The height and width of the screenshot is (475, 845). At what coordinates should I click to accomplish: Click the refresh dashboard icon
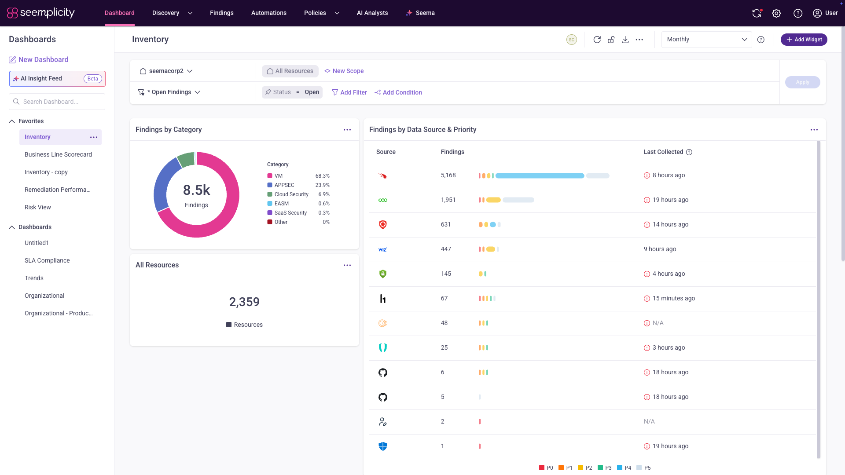click(597, 40)
